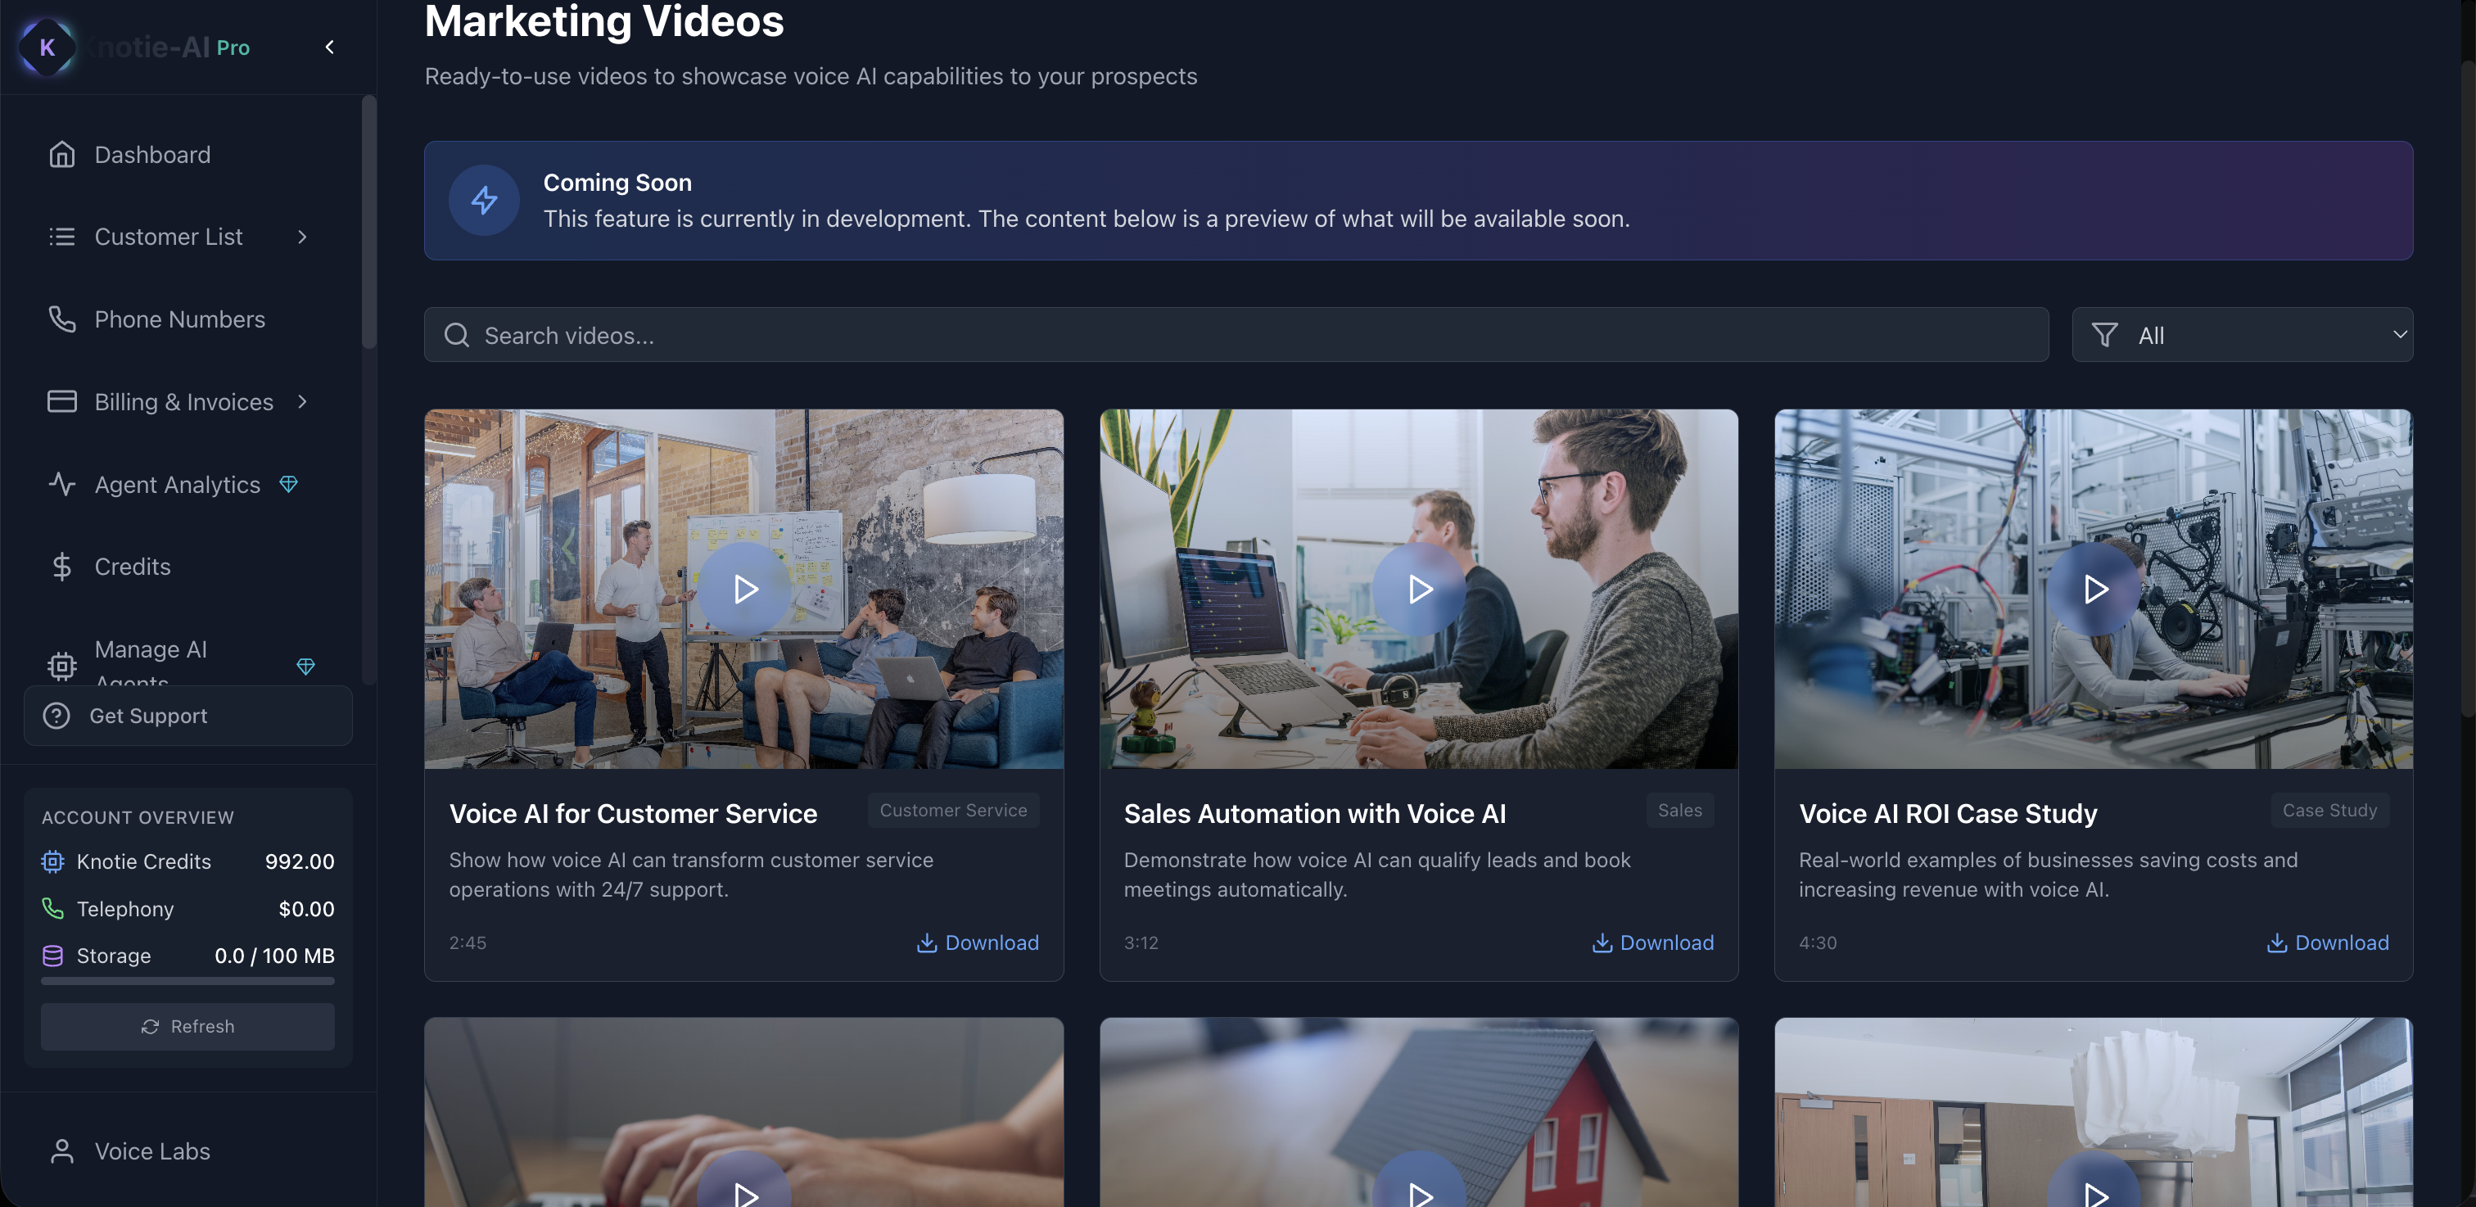This screenshot has width=2476, height=1207.
Task: Click the magnifier icon in the search bar
Action: (x=457, y=336)
